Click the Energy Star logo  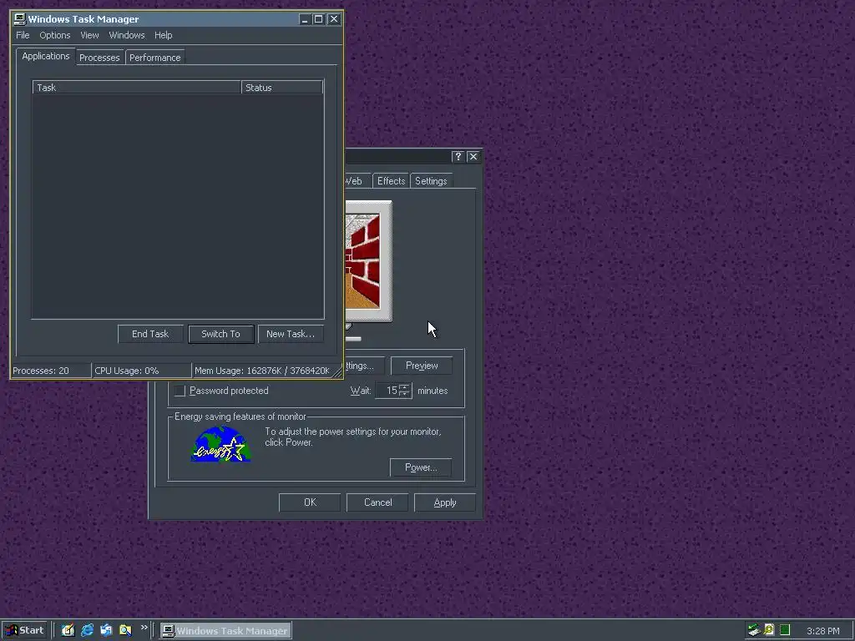point(220,444)
